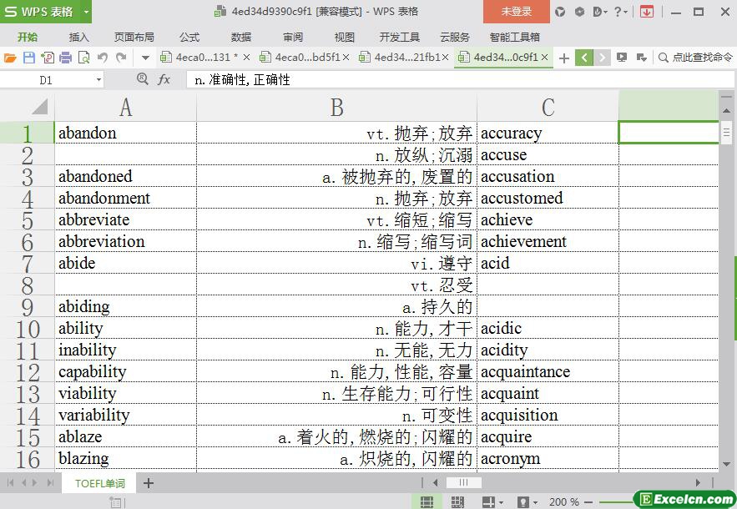This screenshot has width=737, height=509.
Task: Add a new document tab
Action: [564, 58]
